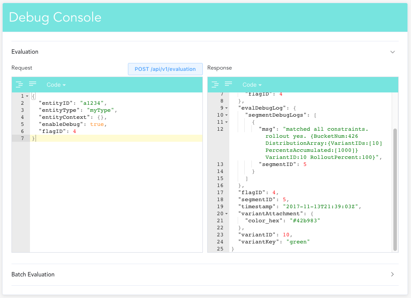This screenshot has height=298, width=411.
Task: Send POST /api/v1/evaluation request
Action: 165,69
